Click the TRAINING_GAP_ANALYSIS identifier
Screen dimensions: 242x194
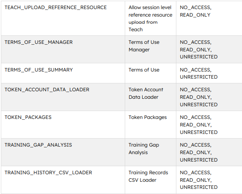(x=38, y=145)
